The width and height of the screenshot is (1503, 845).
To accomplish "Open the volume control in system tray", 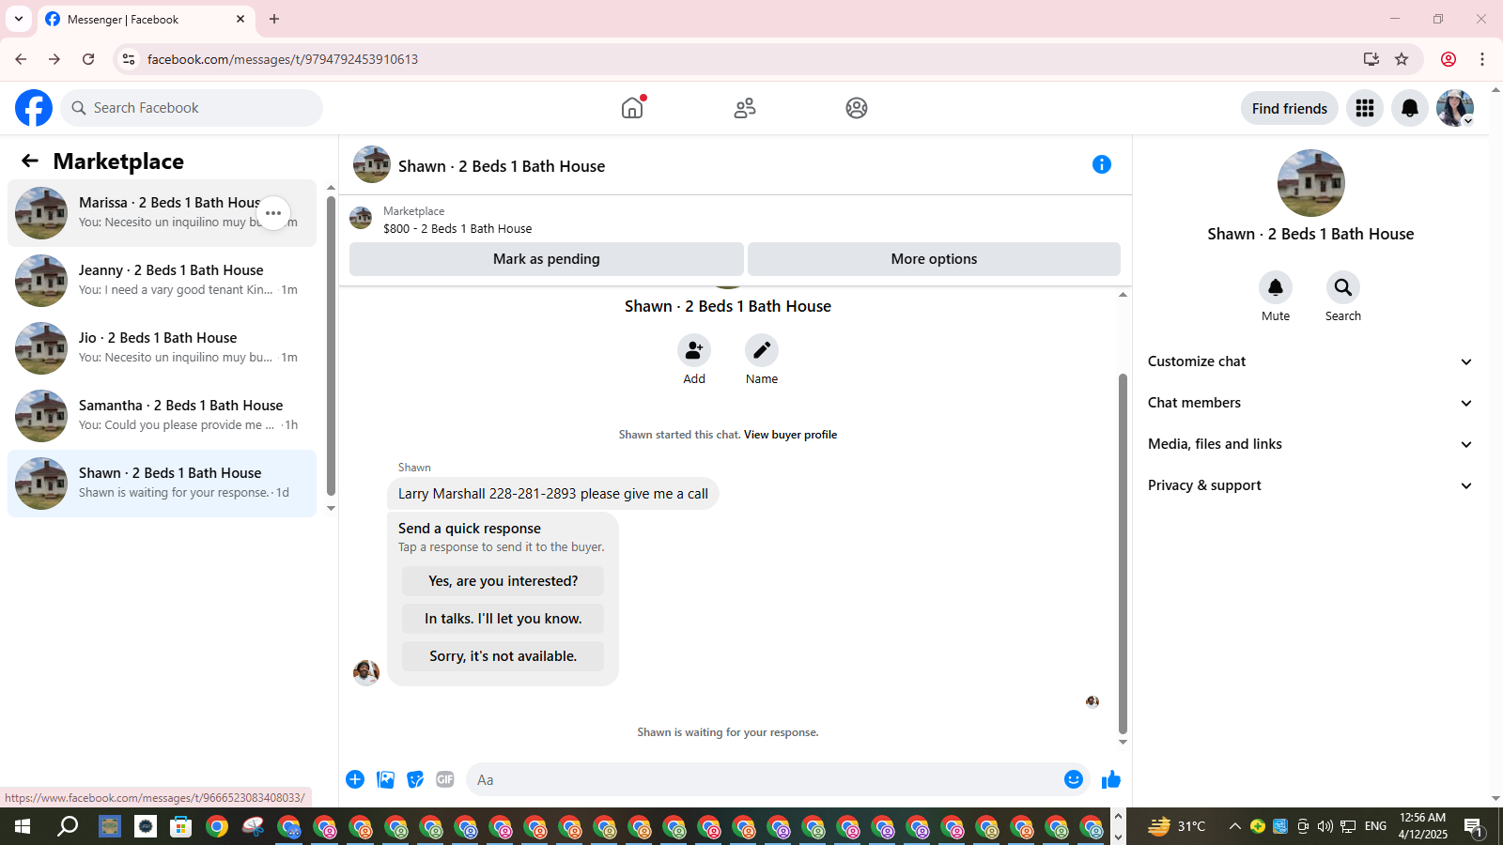I will (1325, 826).
